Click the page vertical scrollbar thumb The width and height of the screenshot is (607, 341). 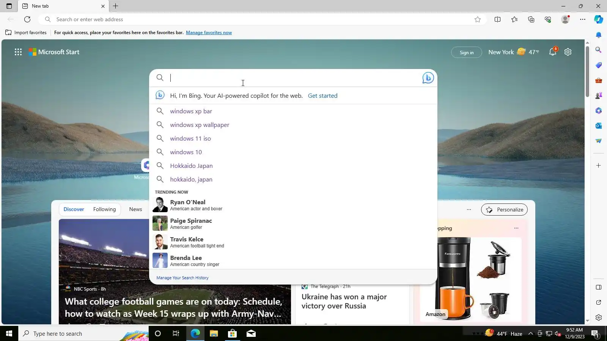pos(587,71)
